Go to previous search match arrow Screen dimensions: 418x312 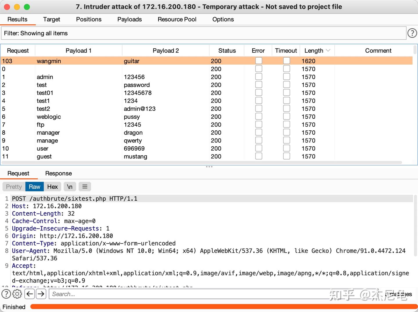tap(30, 294)
